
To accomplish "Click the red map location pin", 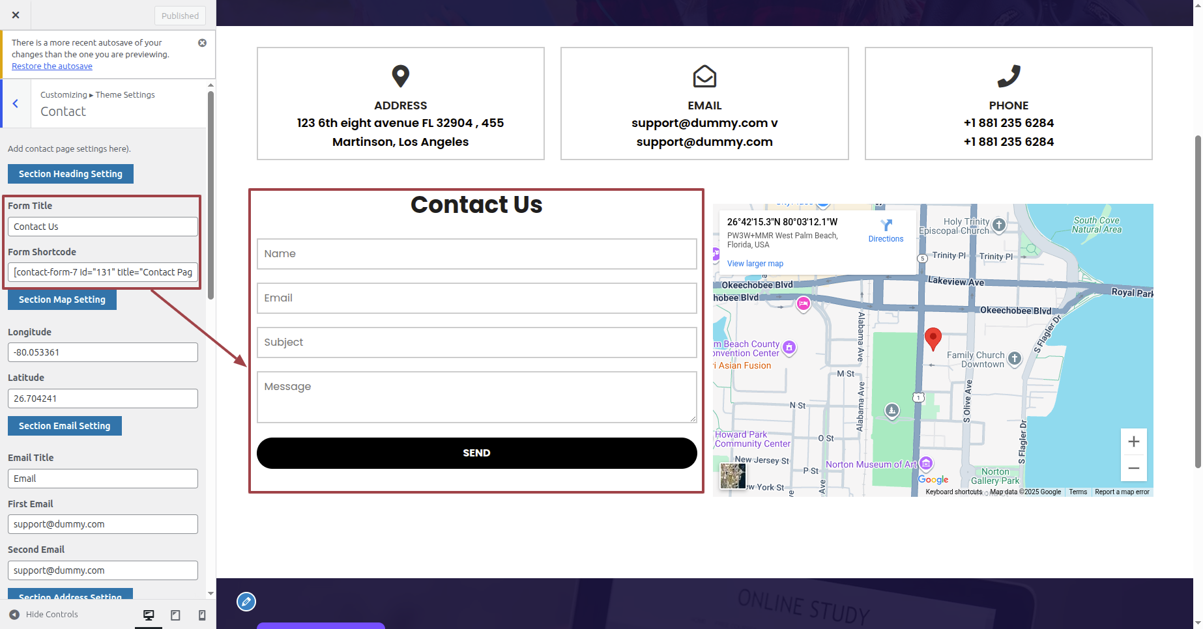I will [933, 338].
